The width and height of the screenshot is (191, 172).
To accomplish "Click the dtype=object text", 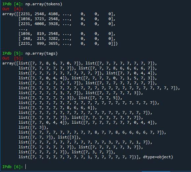I will coord(158,157).
